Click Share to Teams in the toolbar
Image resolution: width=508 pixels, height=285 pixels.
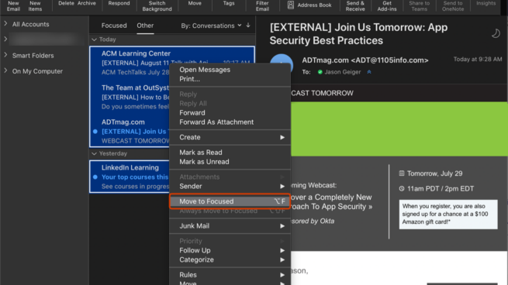pos(420,6)
